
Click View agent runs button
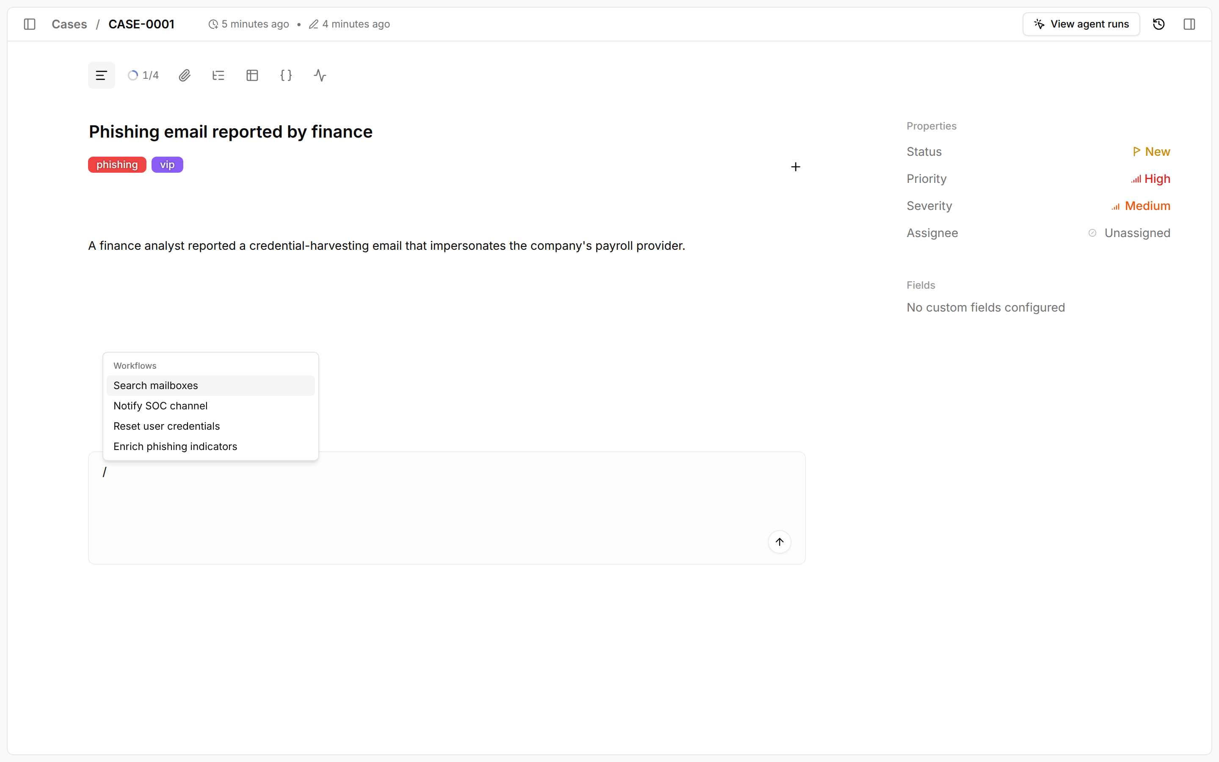(1081, 24)
